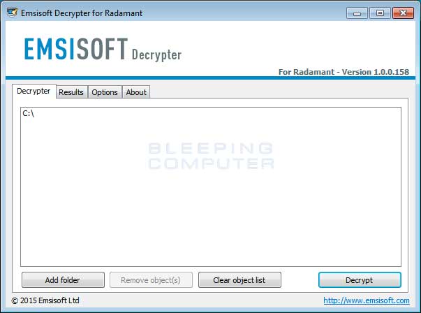Open the About tab

tap(136, 92)
